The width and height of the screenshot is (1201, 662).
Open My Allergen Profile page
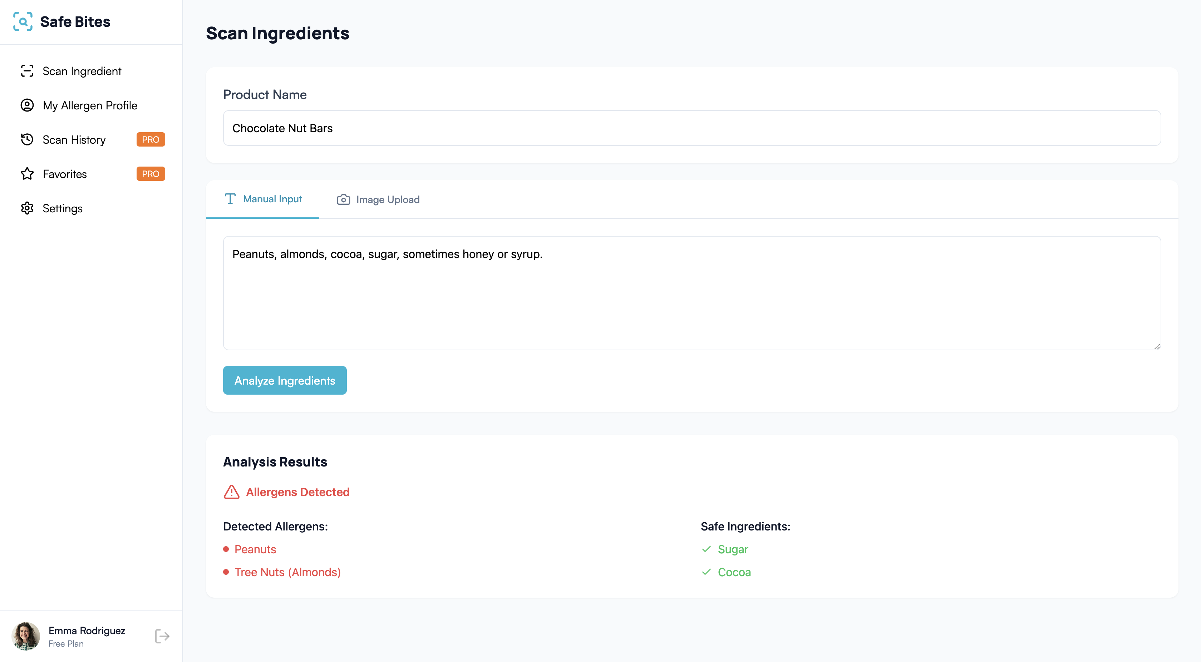[x=90, y=105]
